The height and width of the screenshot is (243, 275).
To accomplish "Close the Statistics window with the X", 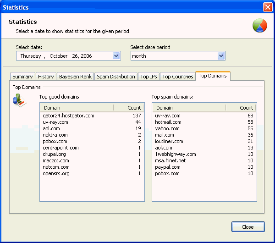I will [x=268, y=7].
